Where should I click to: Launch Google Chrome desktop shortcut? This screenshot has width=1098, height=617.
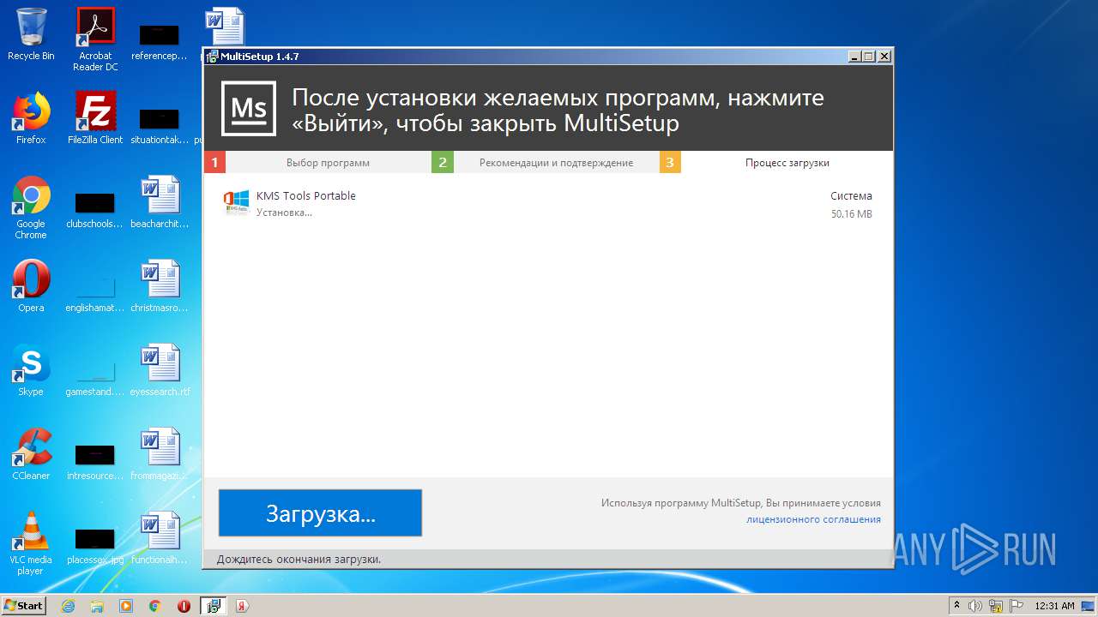31,207
